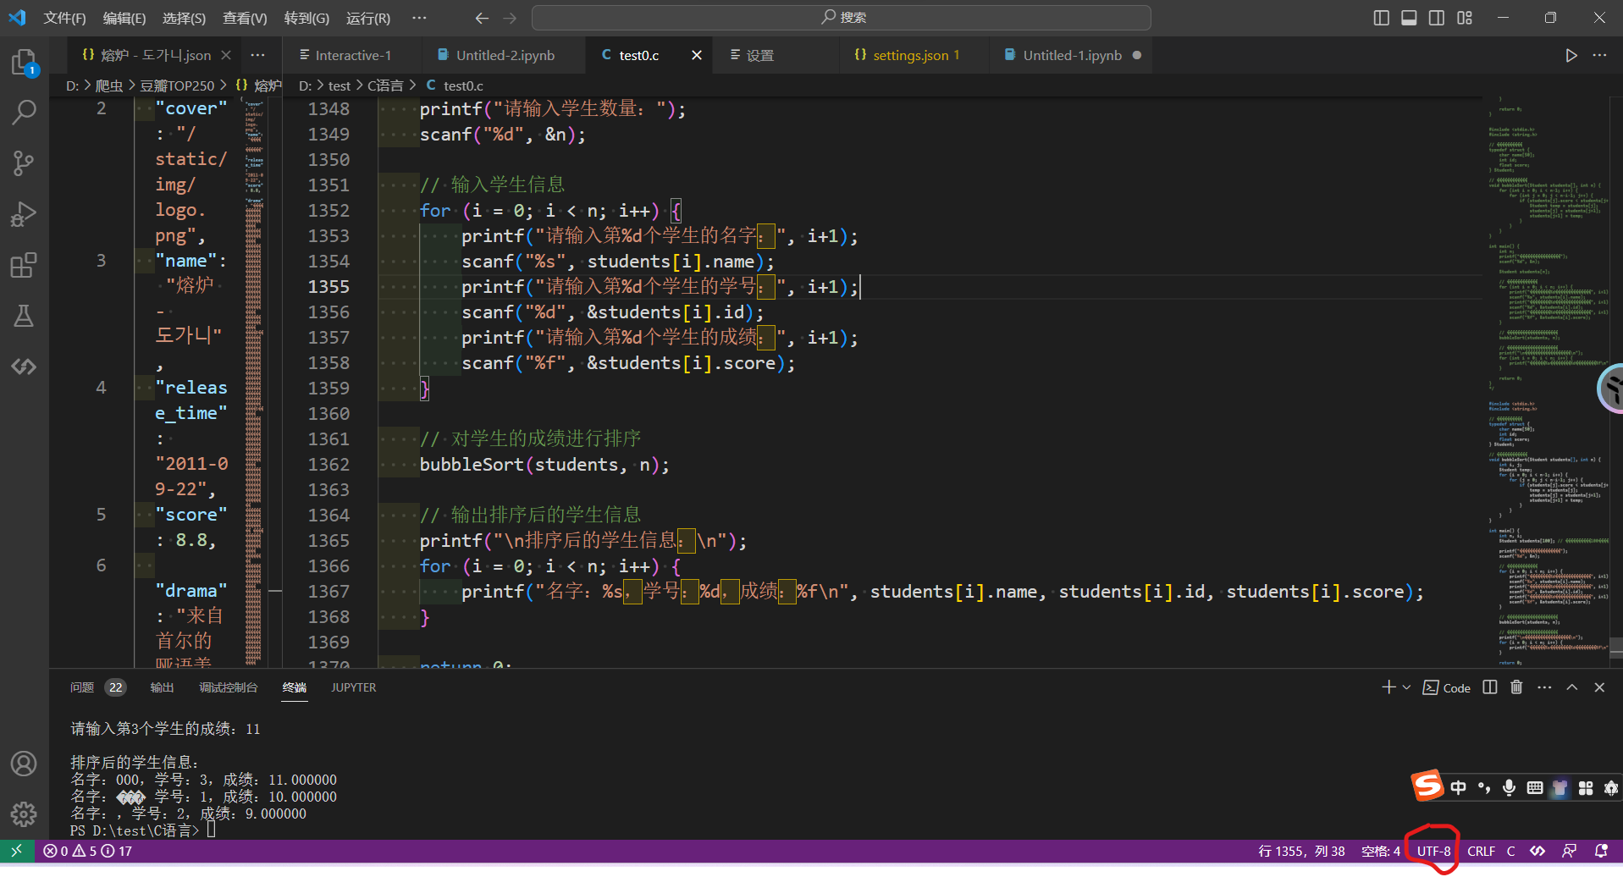
Task: Toggle the primary side bar layout icon
Action: (1381, 18)
